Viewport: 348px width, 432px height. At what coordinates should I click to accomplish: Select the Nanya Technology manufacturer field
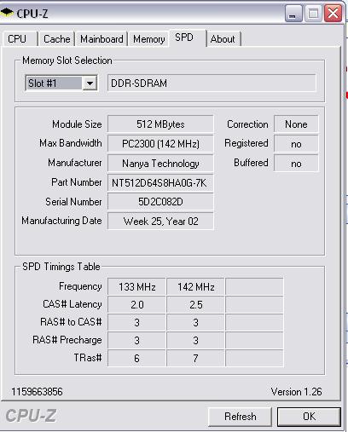160,164
